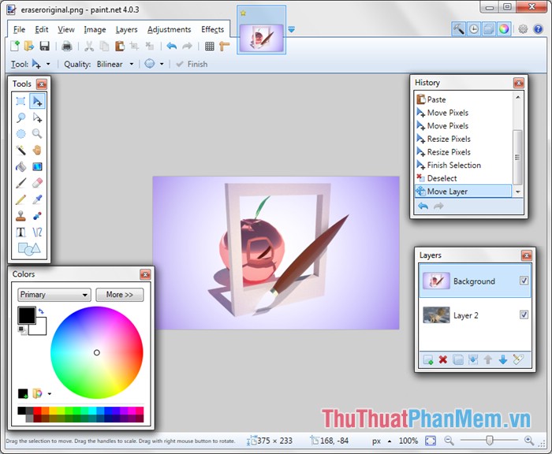Click the black primary color swatch
552x454 pixels.
coord(27,315)
